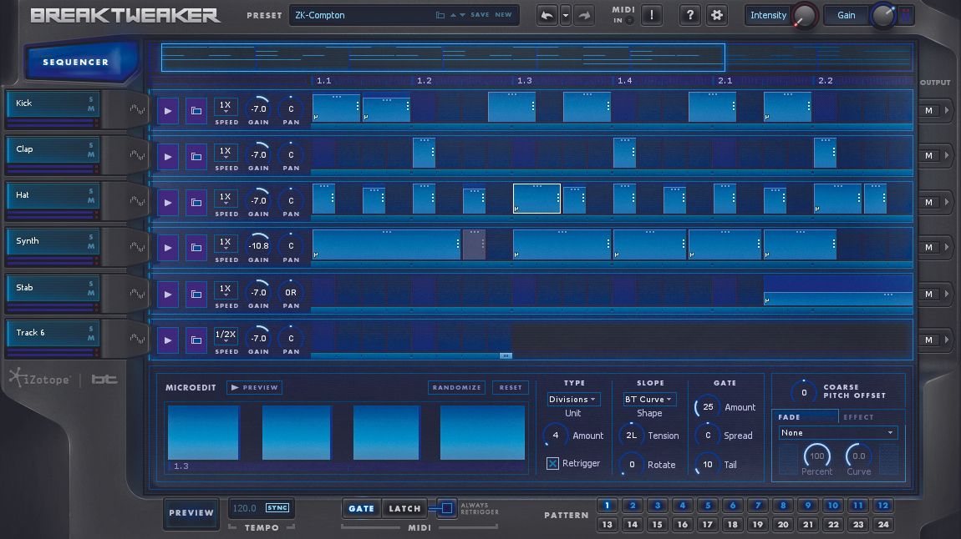Open the Fade None dropdown

(x=837, y=432)
